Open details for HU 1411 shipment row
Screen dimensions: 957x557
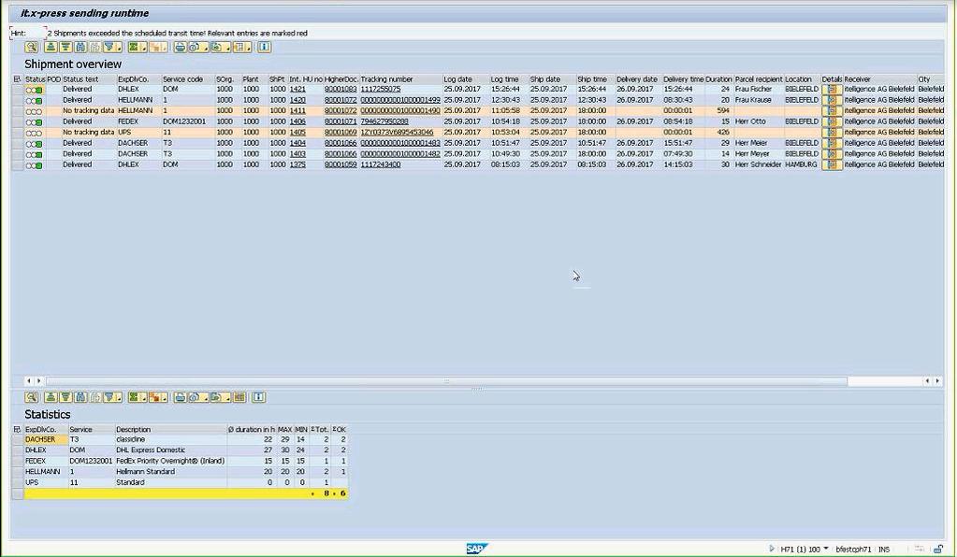pos(832,111)
